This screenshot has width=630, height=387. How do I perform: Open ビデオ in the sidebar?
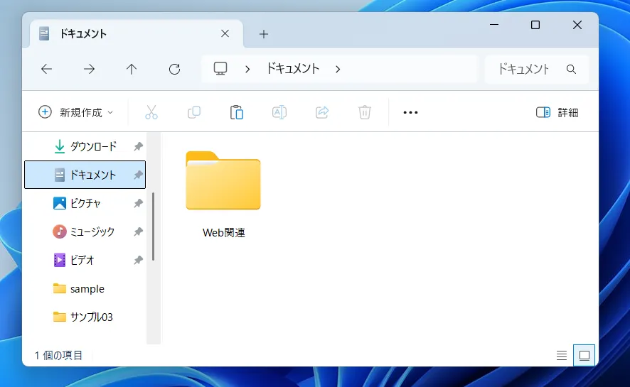coord(85,260)
